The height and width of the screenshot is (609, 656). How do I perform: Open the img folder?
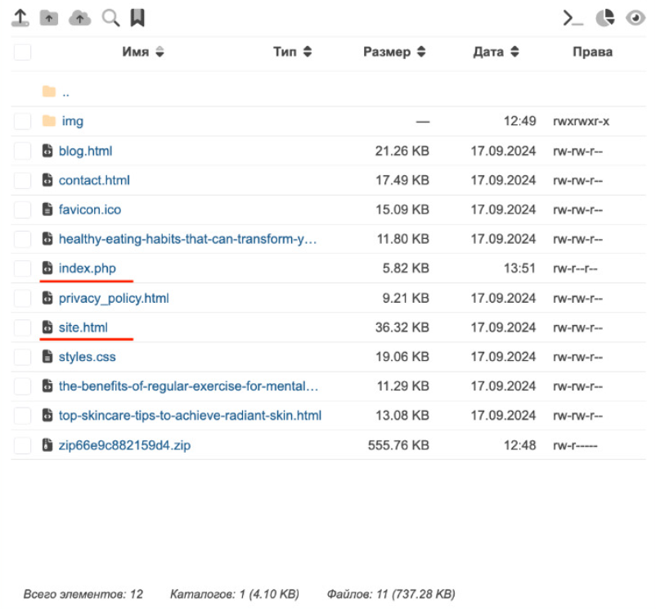click(72, 121)
